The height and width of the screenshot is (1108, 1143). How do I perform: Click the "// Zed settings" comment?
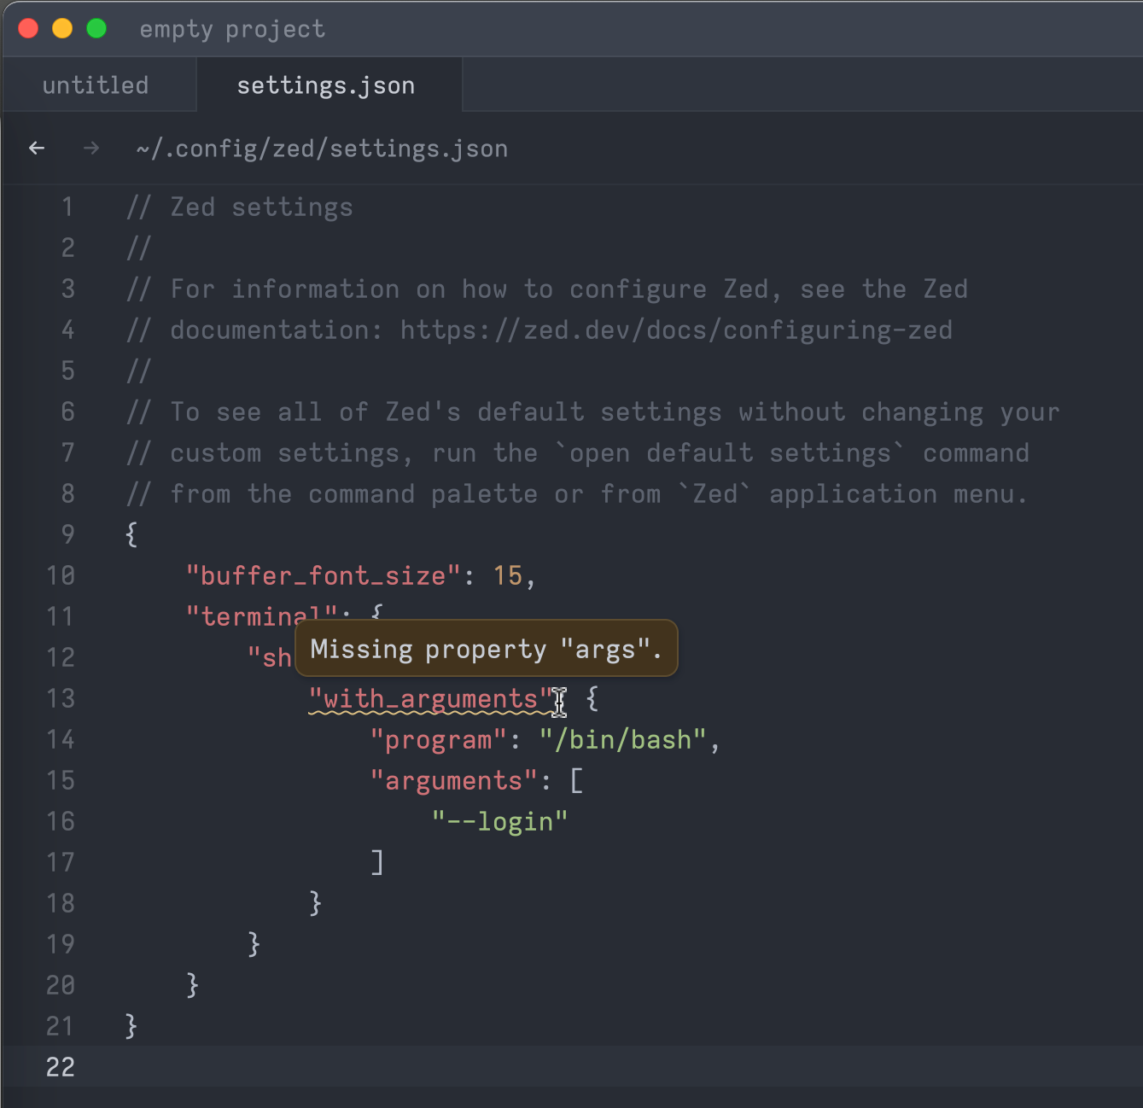(240, 207)
